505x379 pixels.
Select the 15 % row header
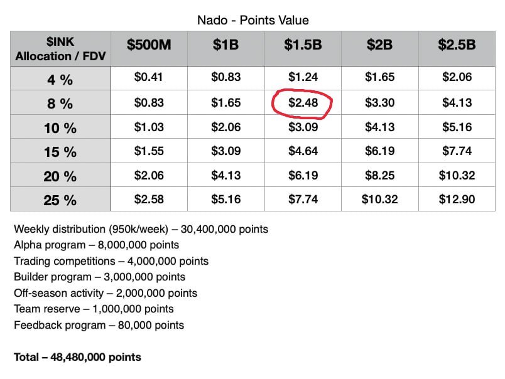pyautogui.click(x=60, y=152)
